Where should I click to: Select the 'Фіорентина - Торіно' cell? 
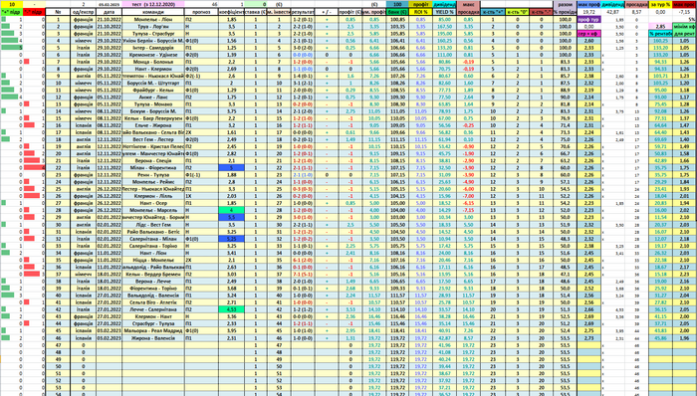[153, 289]
